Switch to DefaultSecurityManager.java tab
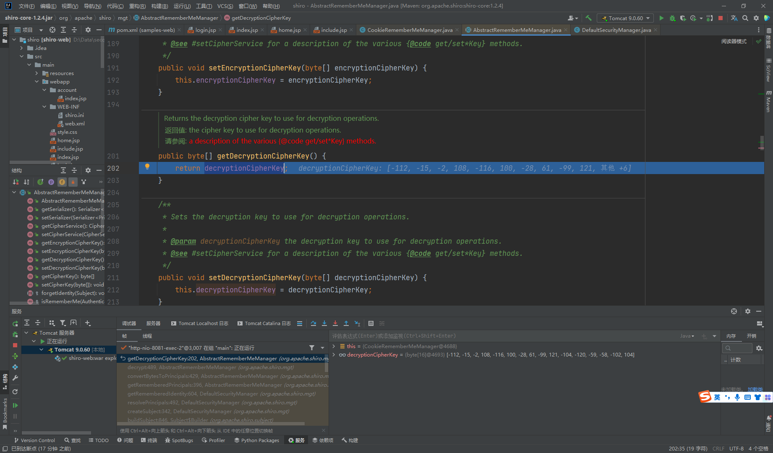 point(616,30)
